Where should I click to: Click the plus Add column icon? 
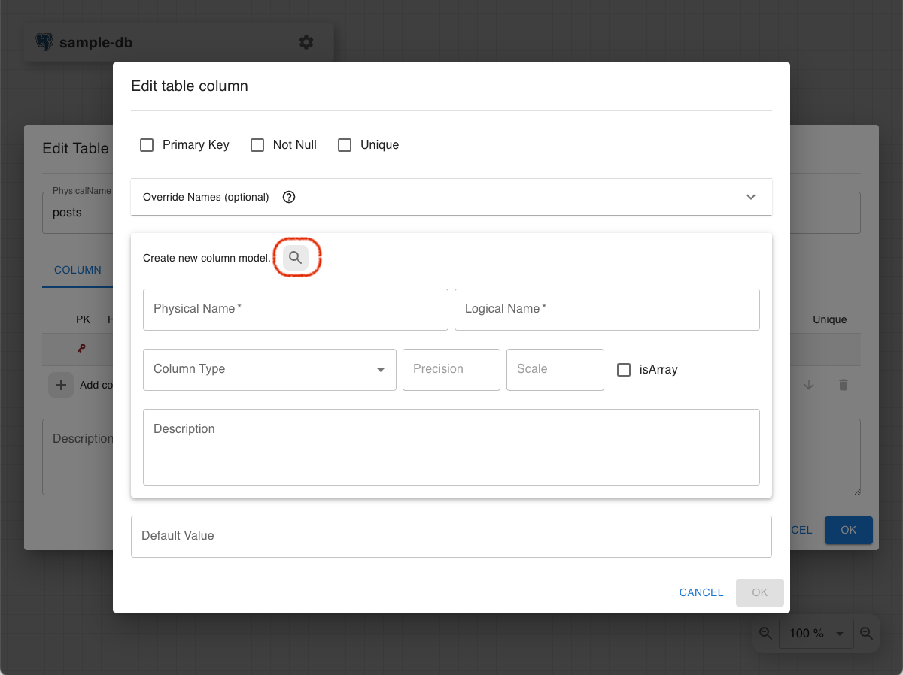[61, 385]
